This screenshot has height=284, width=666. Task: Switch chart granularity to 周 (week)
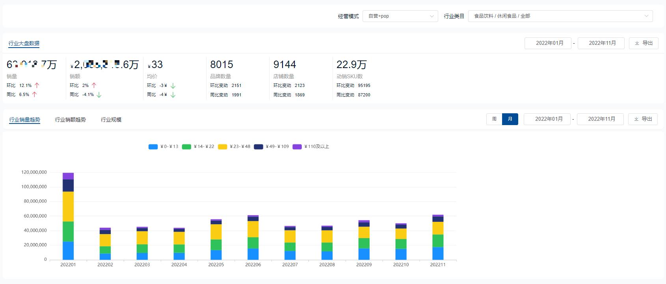click(x=494, y=119)
